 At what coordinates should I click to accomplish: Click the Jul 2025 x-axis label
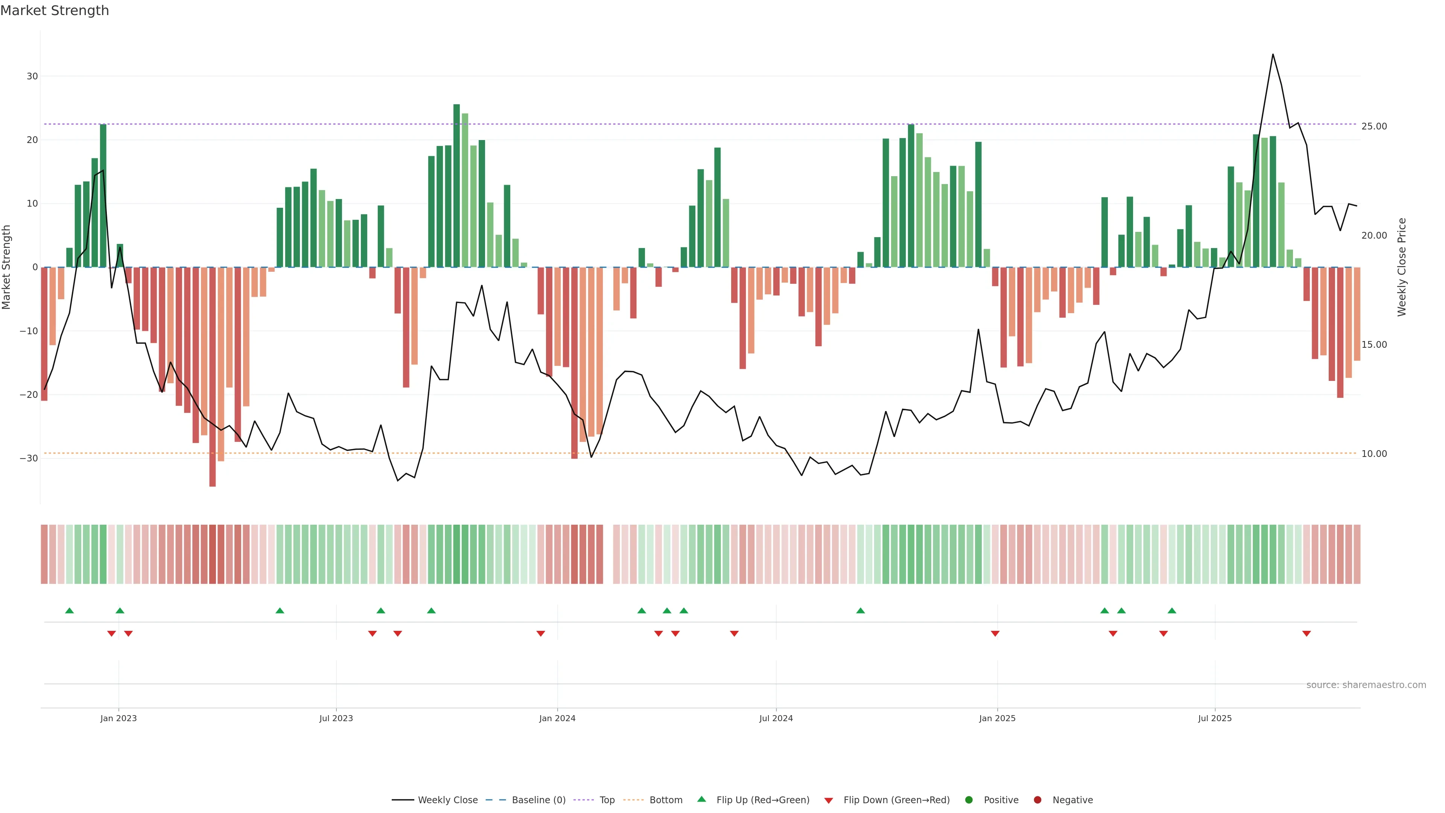coord(1214,718)
